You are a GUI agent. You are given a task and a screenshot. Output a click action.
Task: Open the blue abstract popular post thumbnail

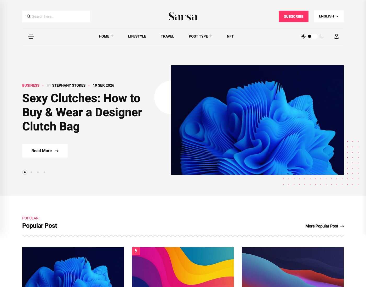[x=73, y=267]
